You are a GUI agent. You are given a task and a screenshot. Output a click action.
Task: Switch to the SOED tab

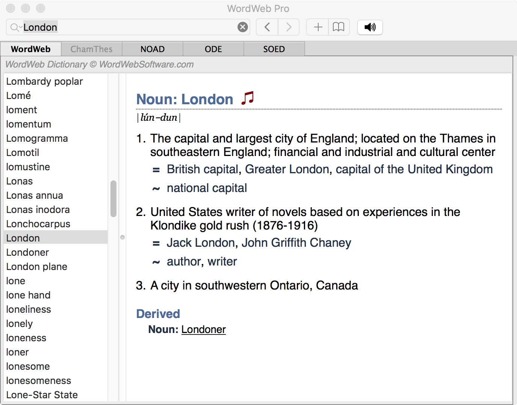tap(274, 49)
